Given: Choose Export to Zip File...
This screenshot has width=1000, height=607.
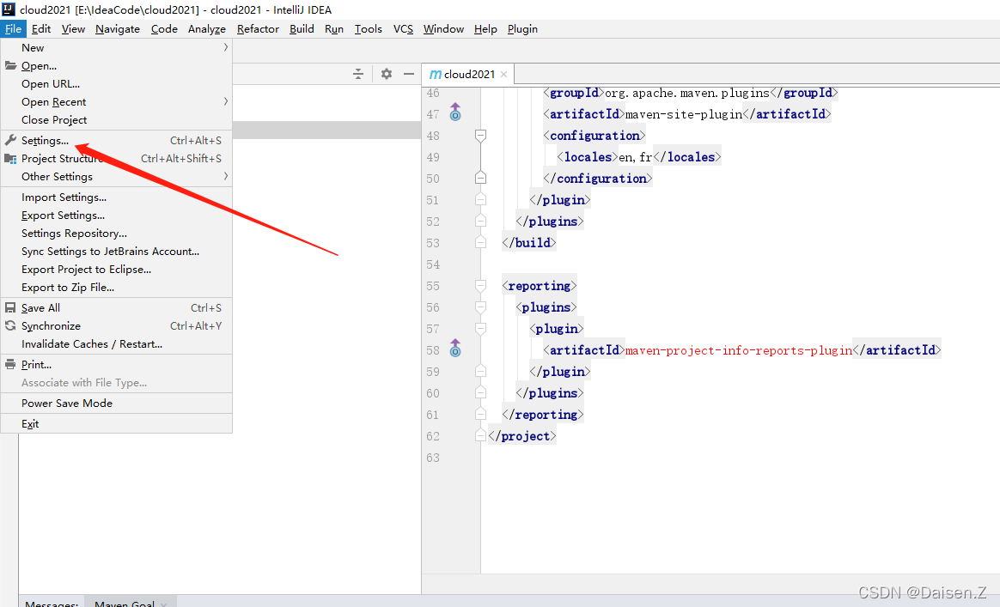Looking at the screenshot, I should pyautogui.click(x=116, y=288).
